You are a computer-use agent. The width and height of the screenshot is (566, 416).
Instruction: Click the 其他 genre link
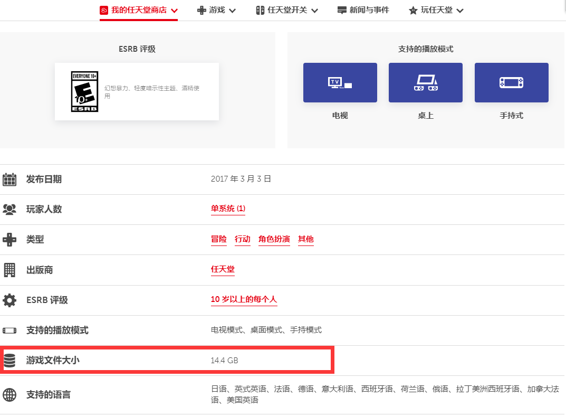[x=306, y=239]
